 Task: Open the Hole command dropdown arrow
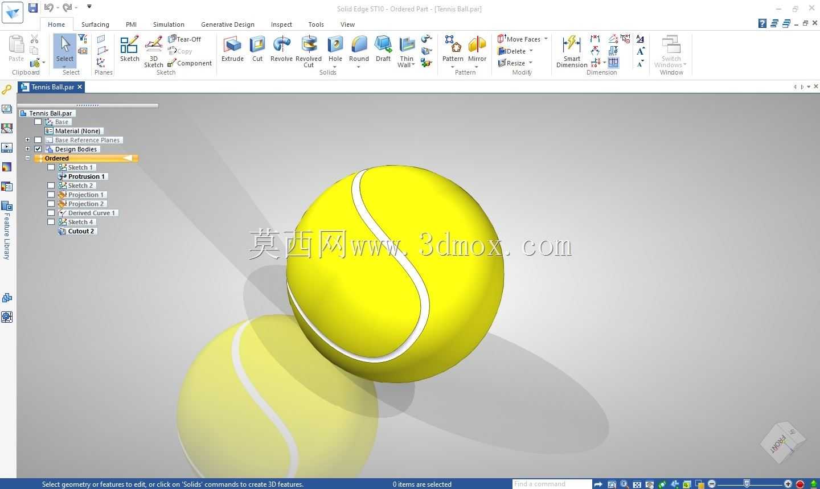(x=335, y=67)
